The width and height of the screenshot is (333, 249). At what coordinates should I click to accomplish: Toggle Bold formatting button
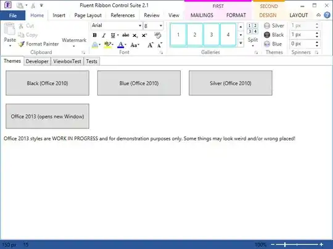pyautogui.click(x=95, y=35)
